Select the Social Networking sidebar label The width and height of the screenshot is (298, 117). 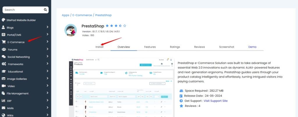click(x=19, y=57)
